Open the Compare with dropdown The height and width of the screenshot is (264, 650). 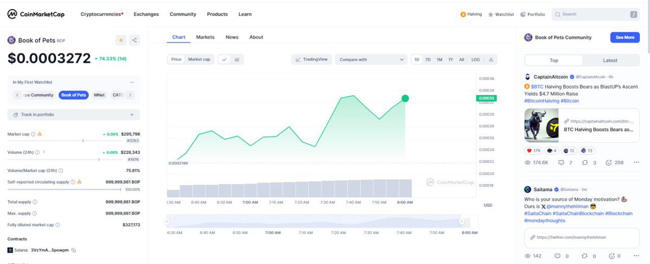372,59
